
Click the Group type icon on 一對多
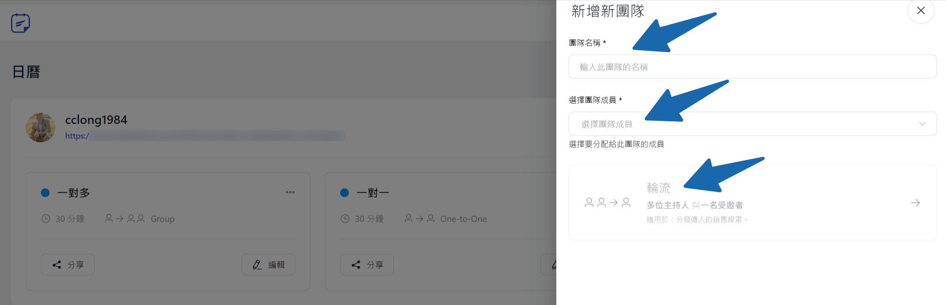coord(125,219)
